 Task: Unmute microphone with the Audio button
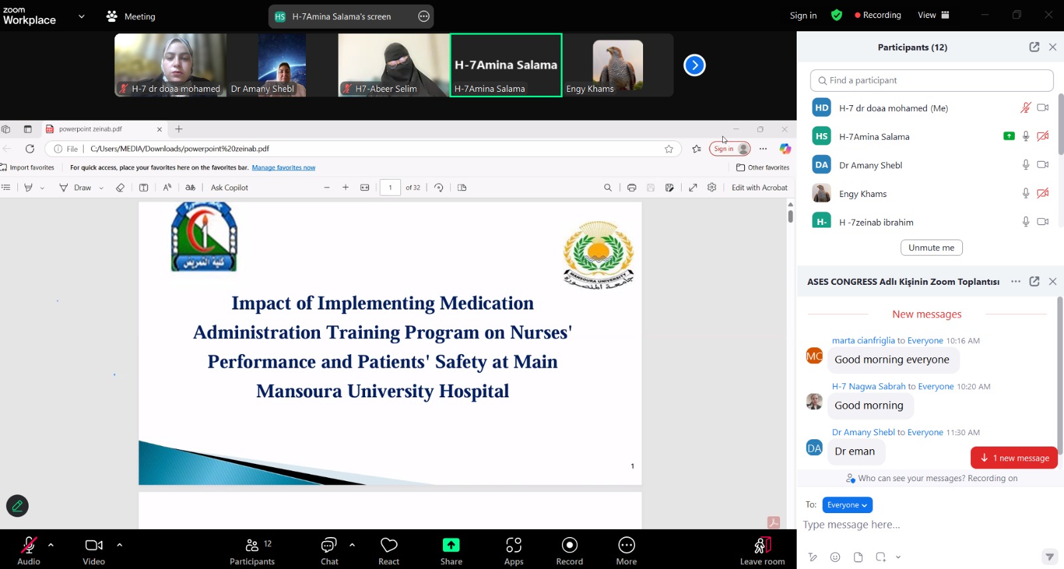(x=29, y=550)
